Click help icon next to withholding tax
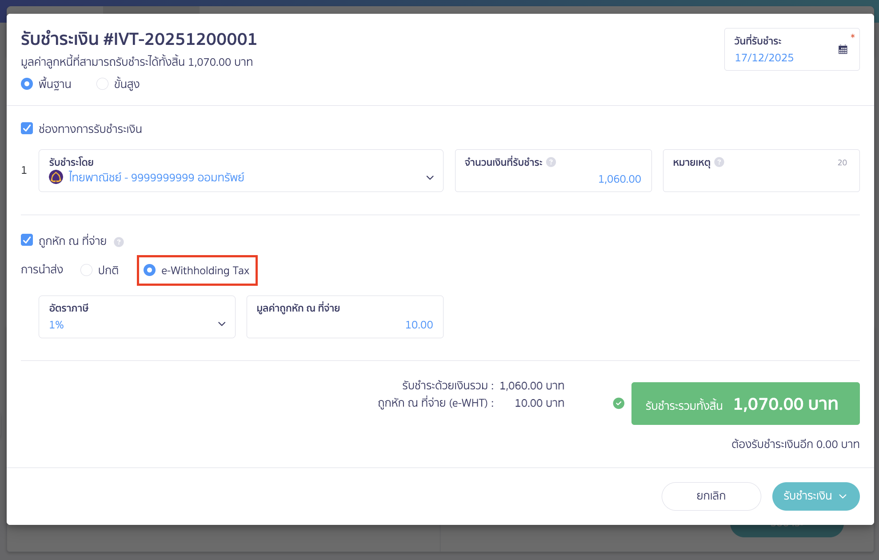 pos(119,242)
